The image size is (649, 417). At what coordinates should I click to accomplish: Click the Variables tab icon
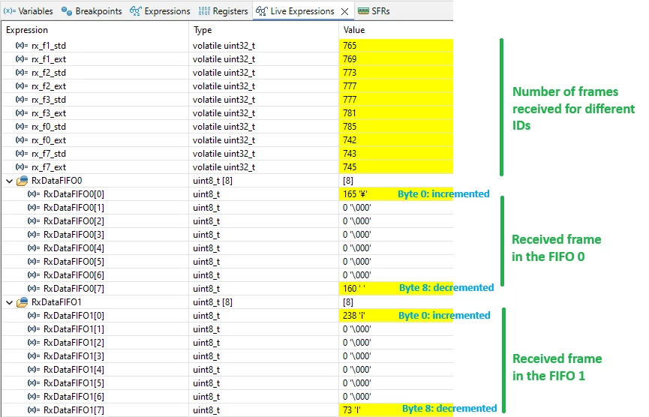(x=10, y=11)
